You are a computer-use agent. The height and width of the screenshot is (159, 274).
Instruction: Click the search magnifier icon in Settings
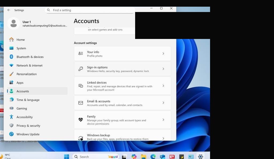[x=49, y=10]
